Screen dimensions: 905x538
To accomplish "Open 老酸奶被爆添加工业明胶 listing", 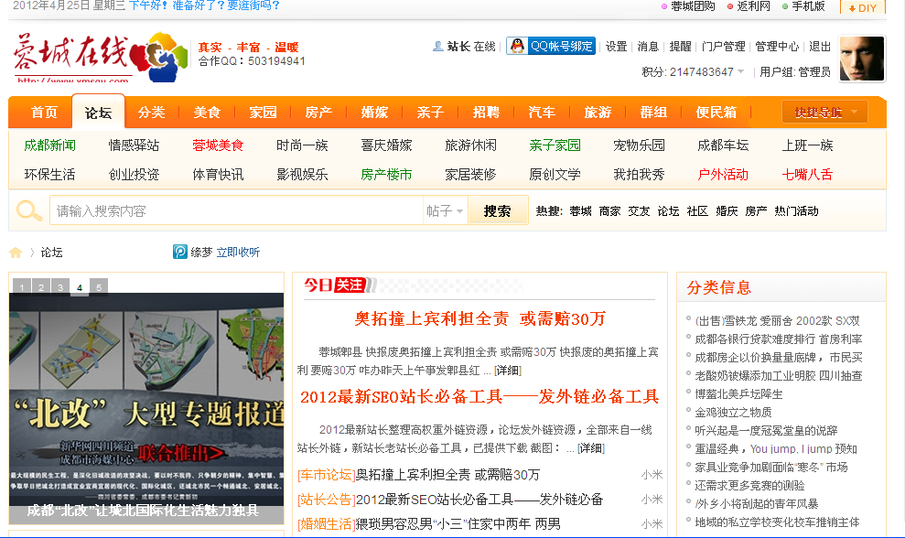I will (x=779, y=376).
